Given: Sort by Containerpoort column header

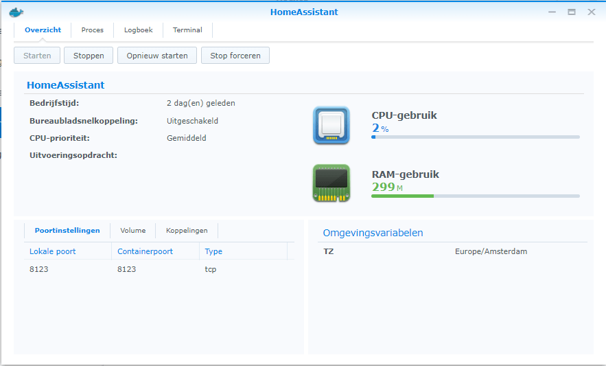Looking at the screenshot, I should pos(155,251).
